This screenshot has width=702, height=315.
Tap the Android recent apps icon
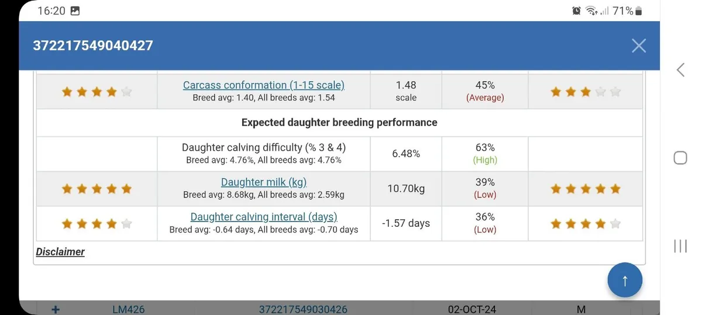[680, 245]
